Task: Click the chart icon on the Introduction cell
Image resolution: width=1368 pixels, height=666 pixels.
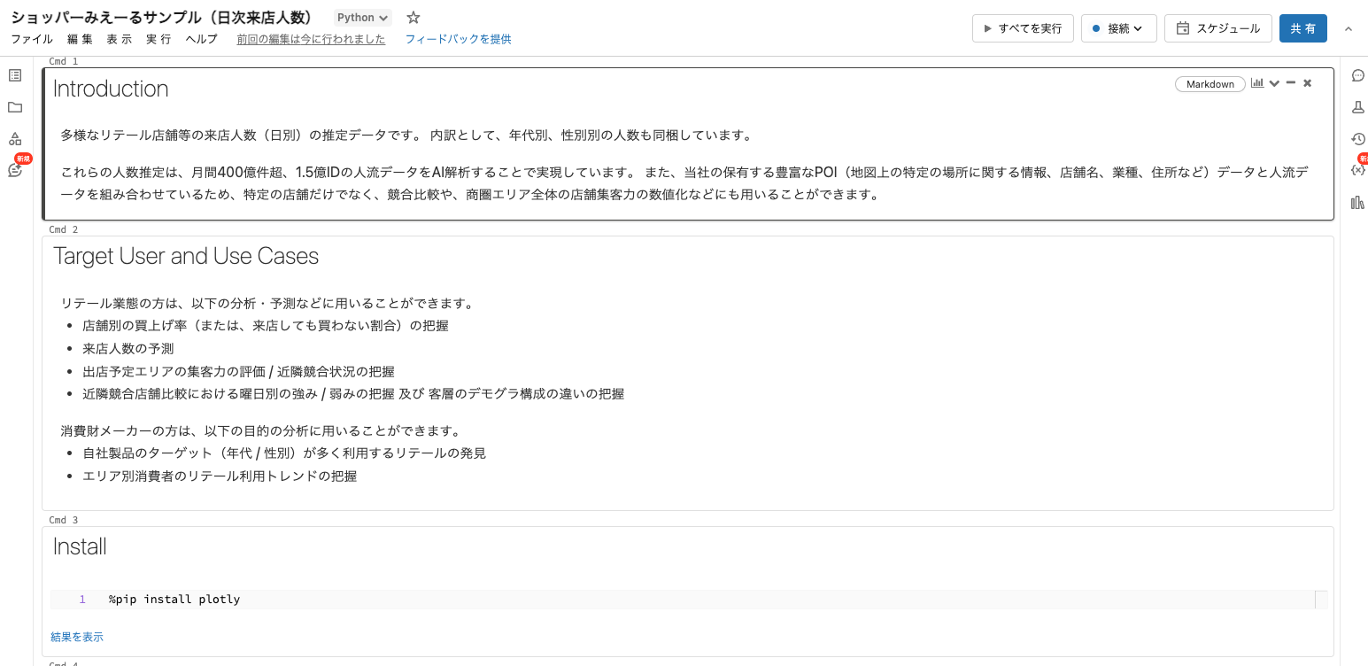Action: point(1257,82)
